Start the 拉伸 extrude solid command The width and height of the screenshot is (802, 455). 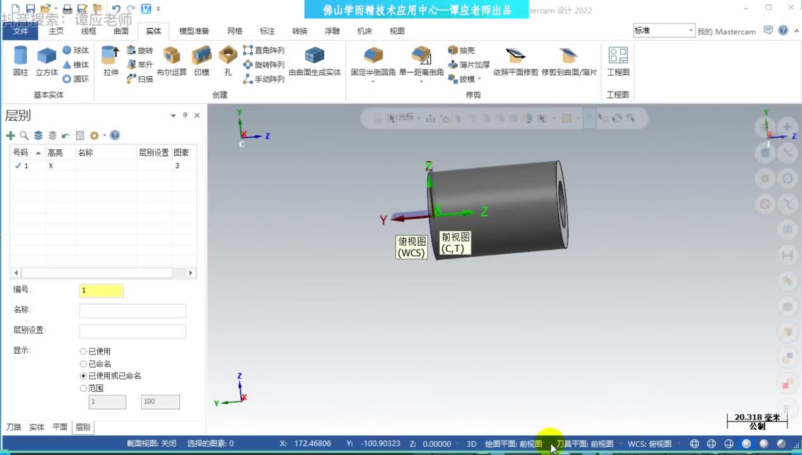(x=111, y=61)
